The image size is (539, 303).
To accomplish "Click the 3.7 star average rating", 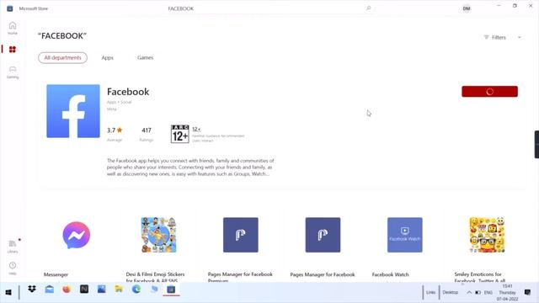I will pos(115,130).
